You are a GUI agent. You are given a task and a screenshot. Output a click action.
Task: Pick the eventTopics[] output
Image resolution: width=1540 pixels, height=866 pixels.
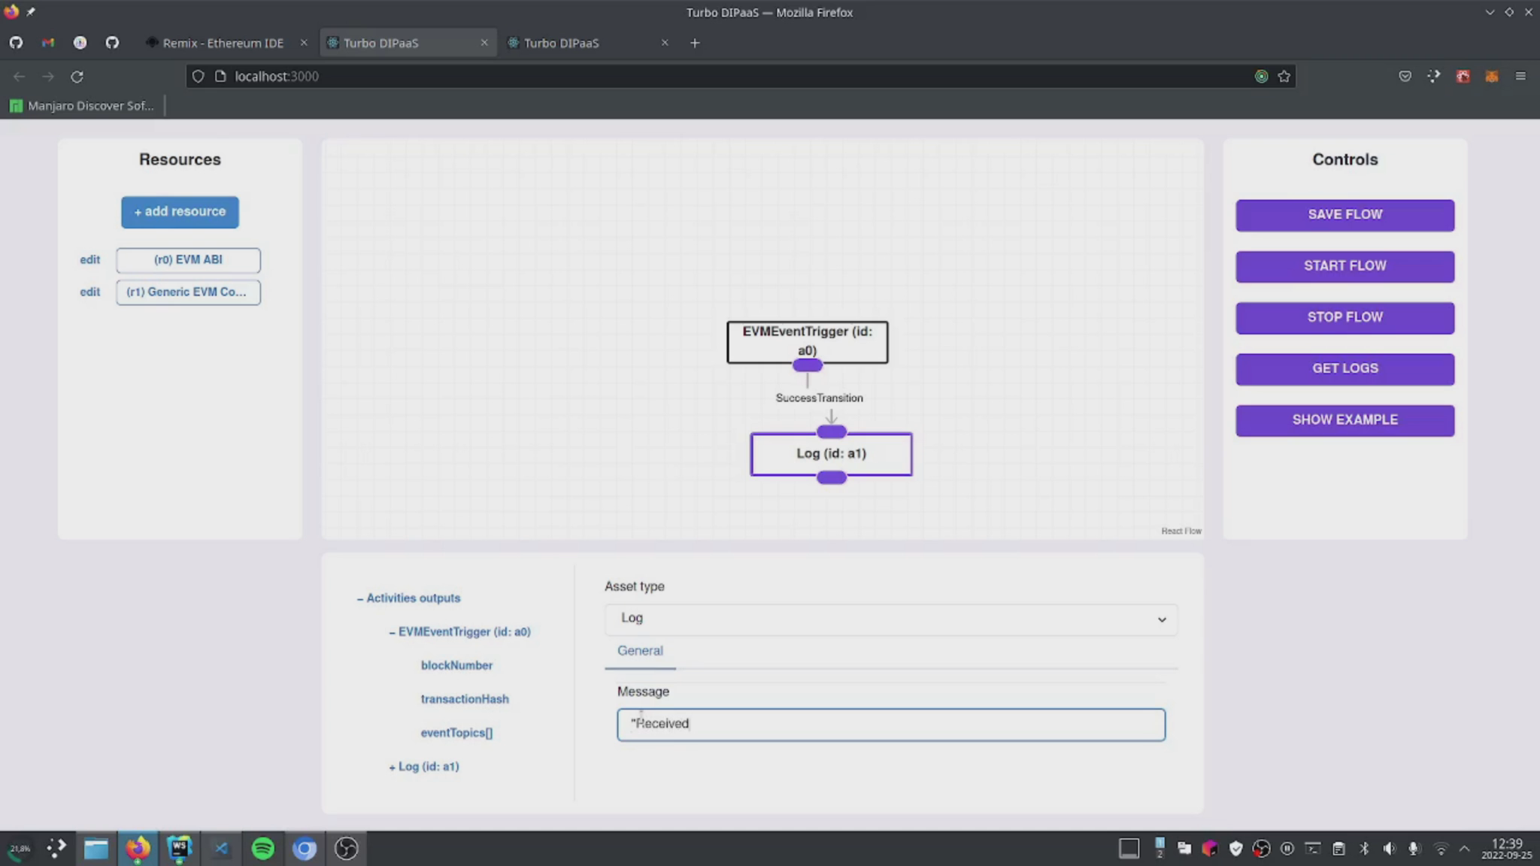coord(456,733)
